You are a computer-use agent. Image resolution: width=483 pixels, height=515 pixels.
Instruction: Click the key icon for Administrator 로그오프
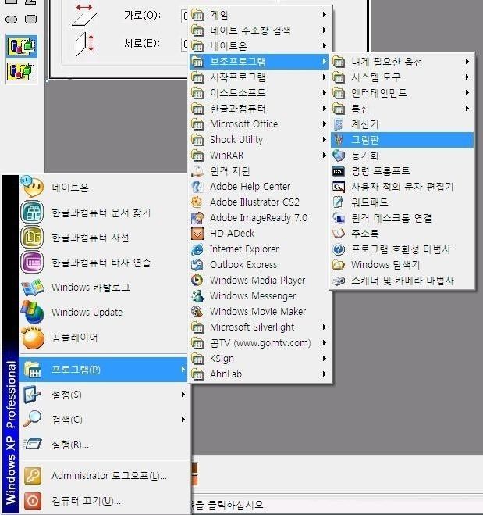pyautogui.click(x=33, y=476)
